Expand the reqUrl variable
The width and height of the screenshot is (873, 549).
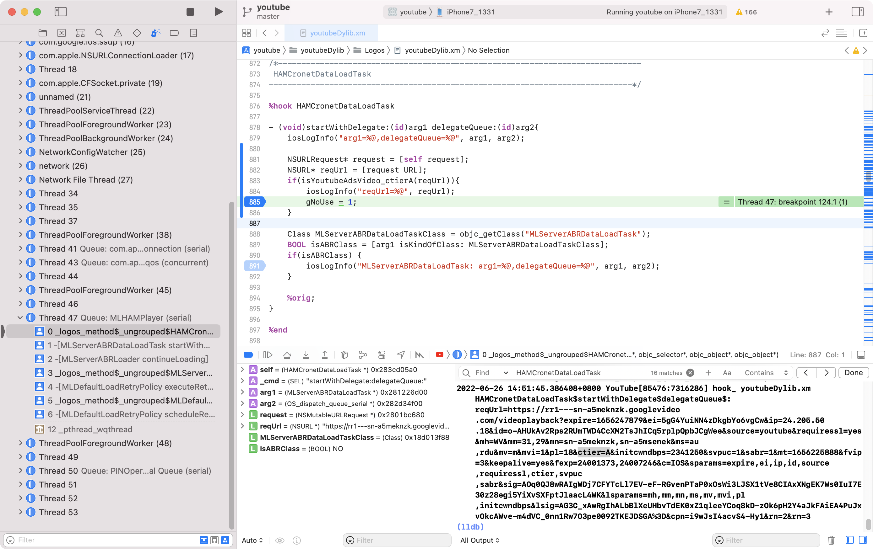click(x=242, y=426)
